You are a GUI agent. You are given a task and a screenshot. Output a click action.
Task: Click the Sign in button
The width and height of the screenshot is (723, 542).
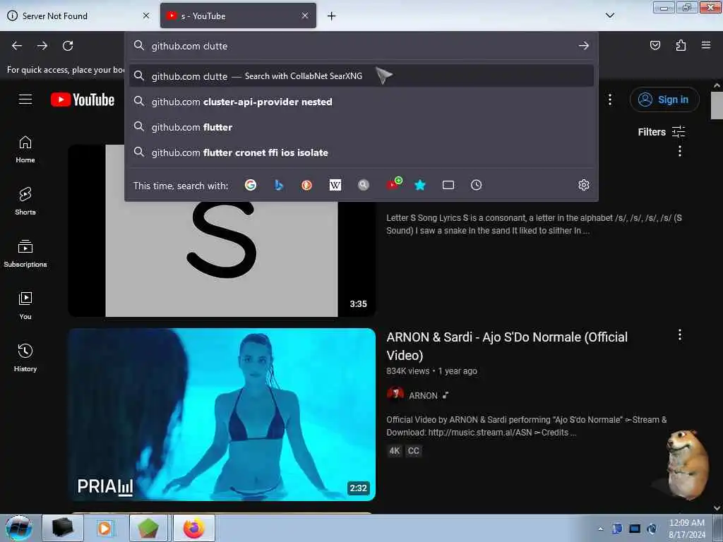(664, 100)
